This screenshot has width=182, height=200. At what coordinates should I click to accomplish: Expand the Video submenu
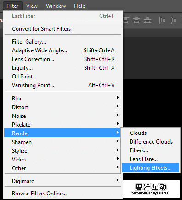63,160
